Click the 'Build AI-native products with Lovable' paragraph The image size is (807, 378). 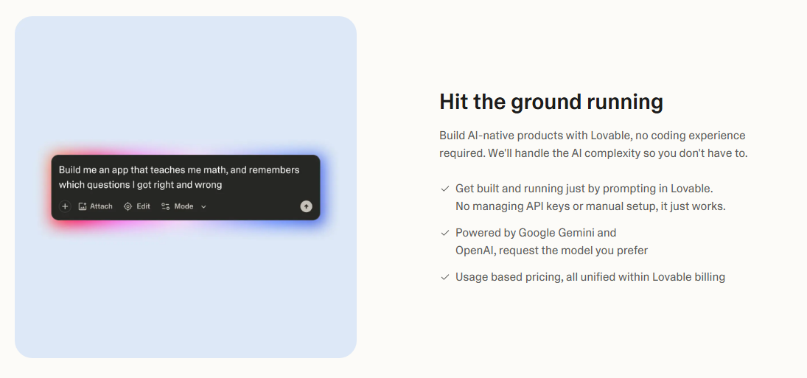[x=592, y=144]
